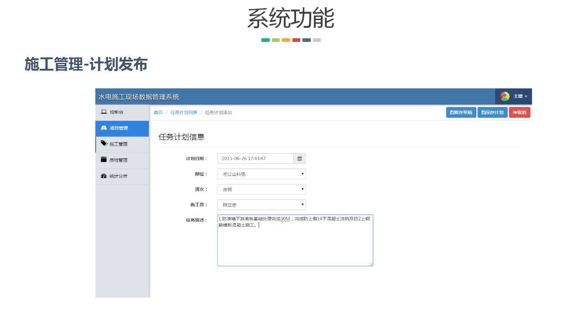
Task: Select 质检管理 in the sidebar
Action: pos(122,160)
